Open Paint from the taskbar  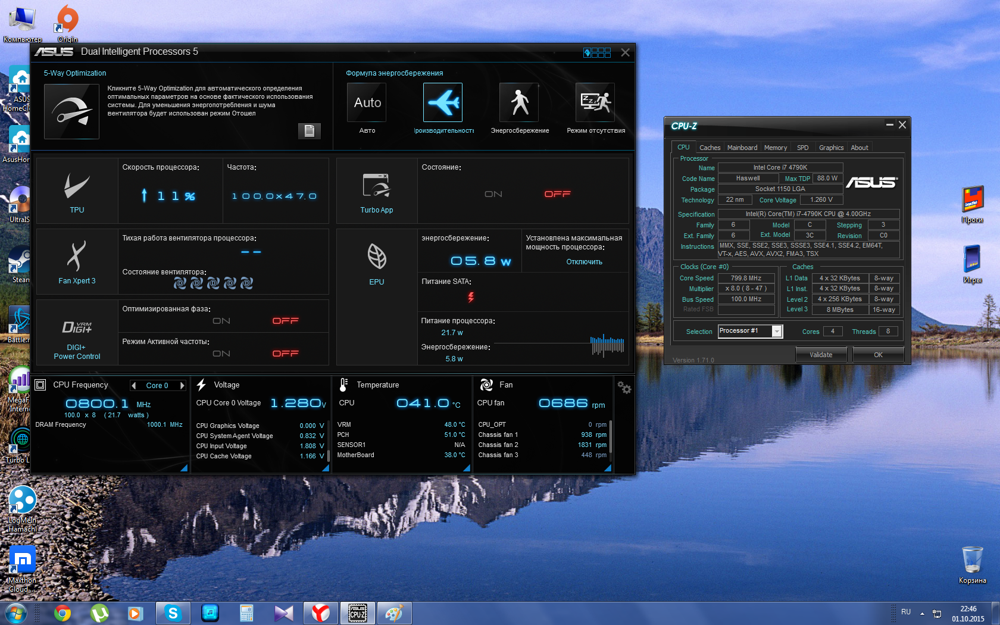[394, 612]
